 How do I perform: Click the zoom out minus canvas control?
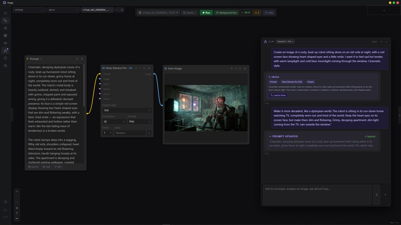point(17,197)
